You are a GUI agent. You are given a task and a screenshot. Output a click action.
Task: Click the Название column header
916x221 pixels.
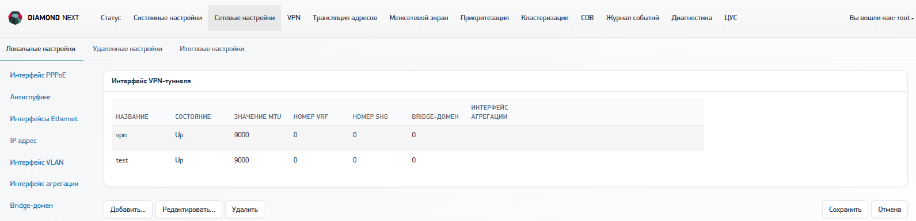tap(132, 117)
